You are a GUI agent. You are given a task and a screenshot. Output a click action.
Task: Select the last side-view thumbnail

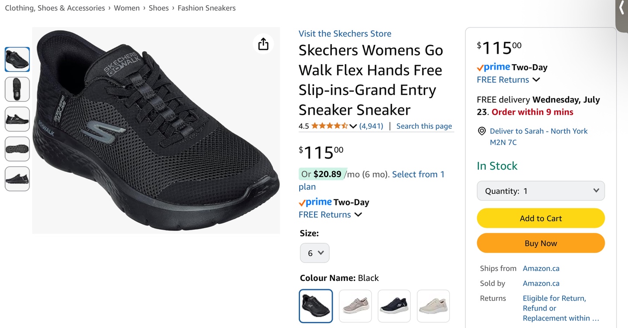pyautogui.click(x=17, y=178)
